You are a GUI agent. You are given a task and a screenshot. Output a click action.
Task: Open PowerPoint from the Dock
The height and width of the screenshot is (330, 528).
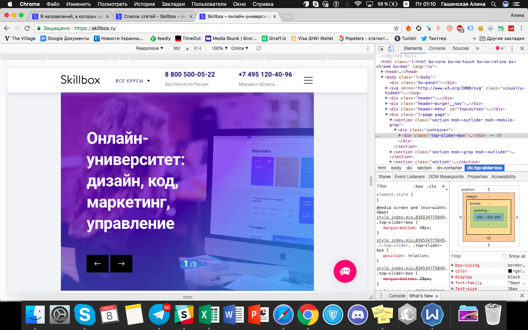tap(258, 314)
